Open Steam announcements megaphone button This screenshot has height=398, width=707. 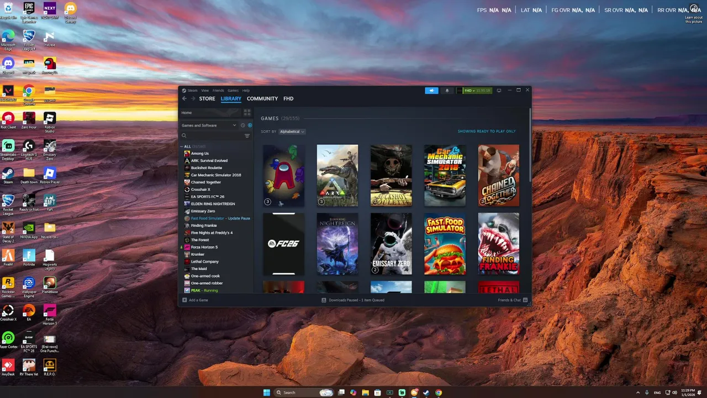coord(431,91)
